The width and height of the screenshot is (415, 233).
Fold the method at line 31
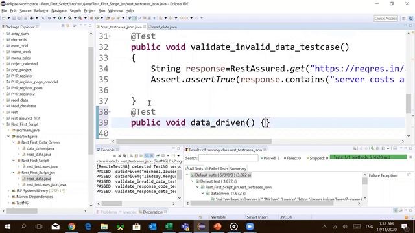(x=110, y=36)
